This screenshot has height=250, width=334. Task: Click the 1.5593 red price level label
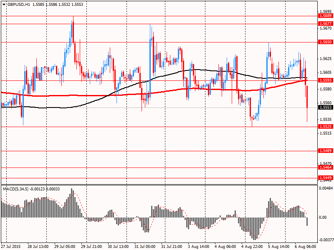325,80
